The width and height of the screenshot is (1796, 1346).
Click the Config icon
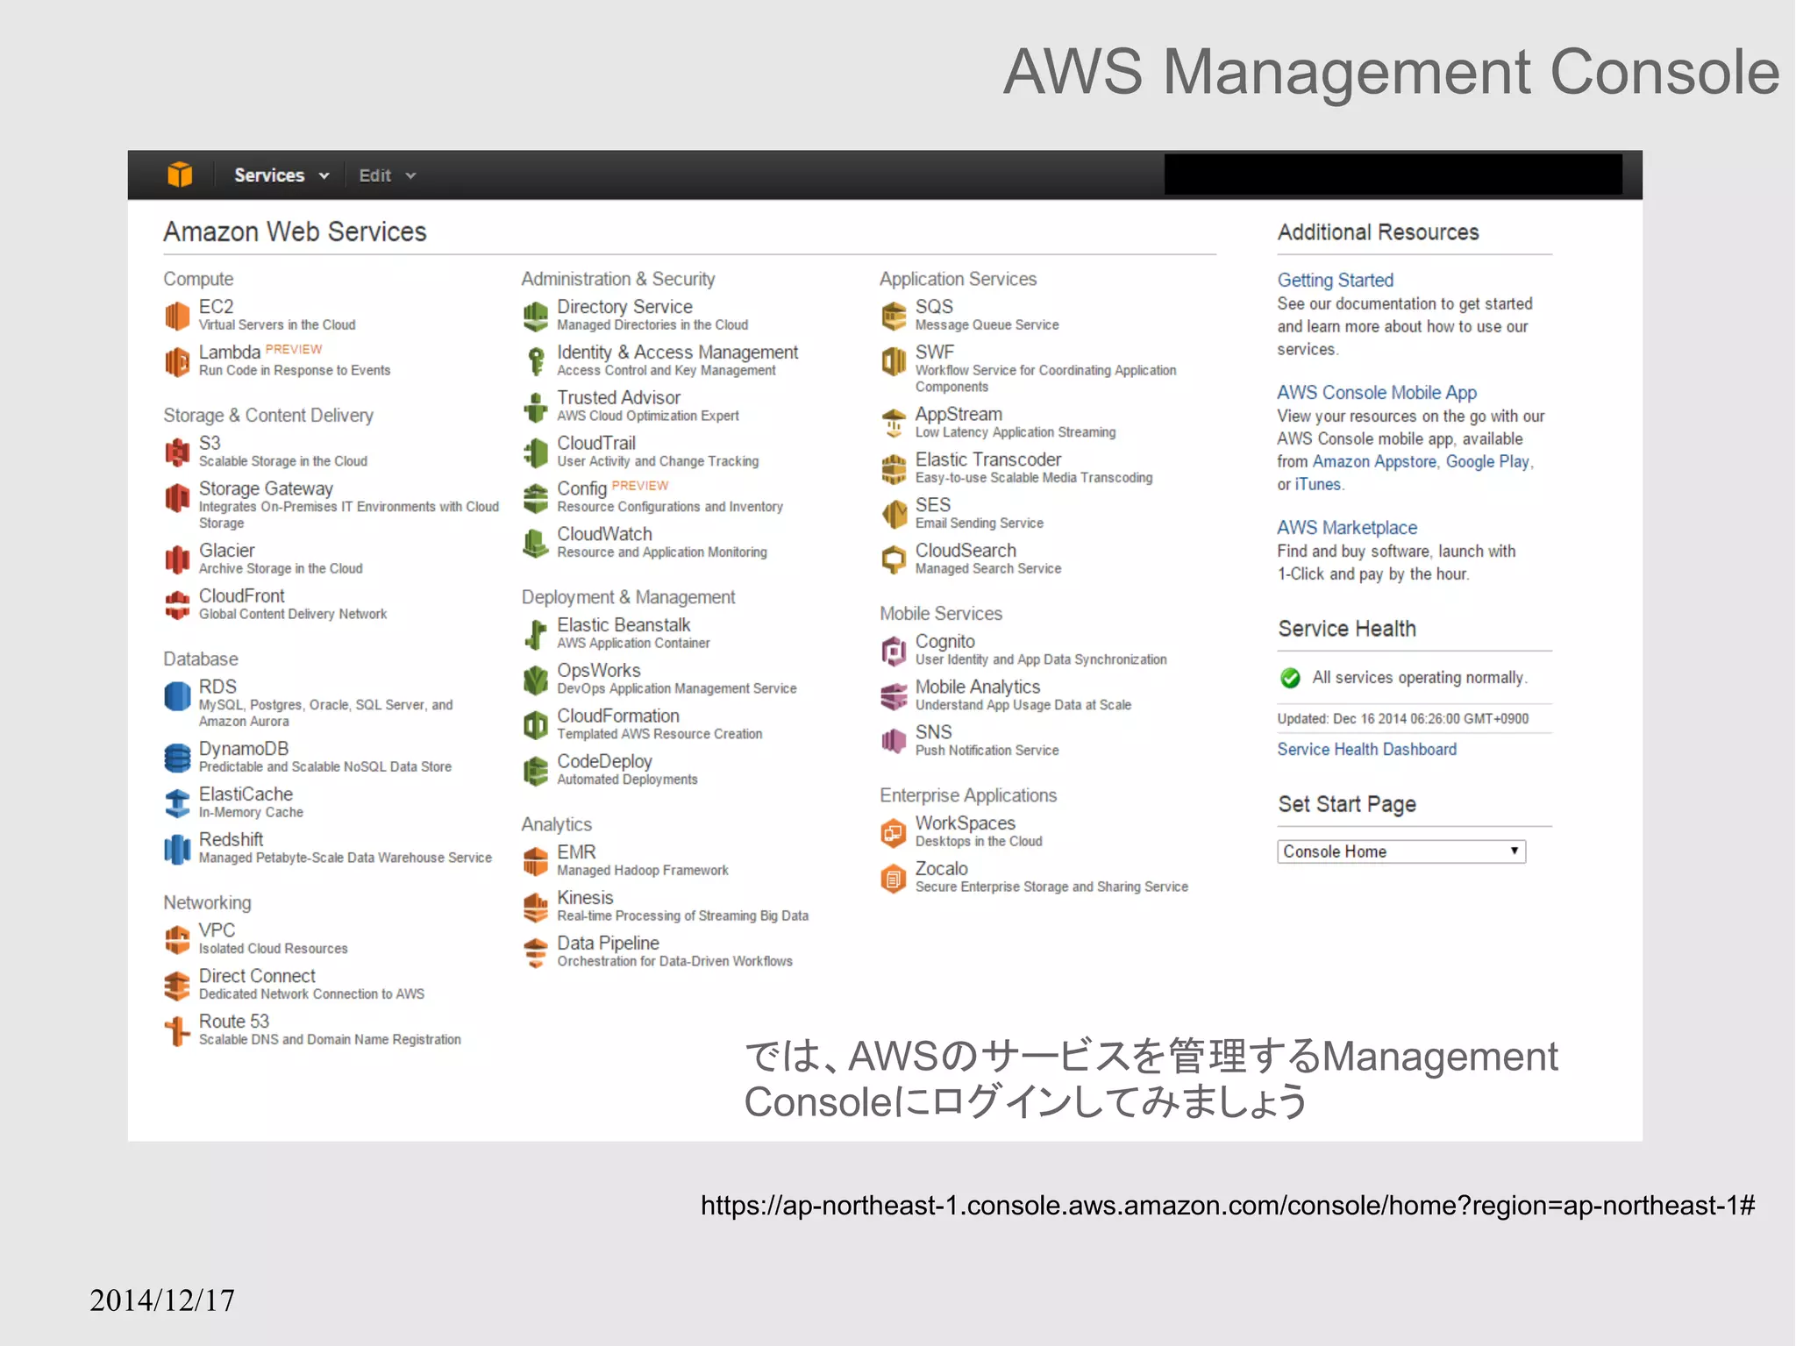point(536,498)
